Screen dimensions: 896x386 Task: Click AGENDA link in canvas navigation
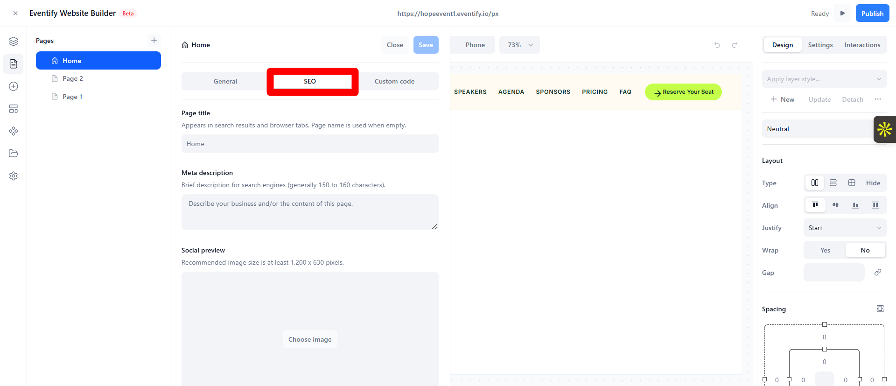coord(511,92)
